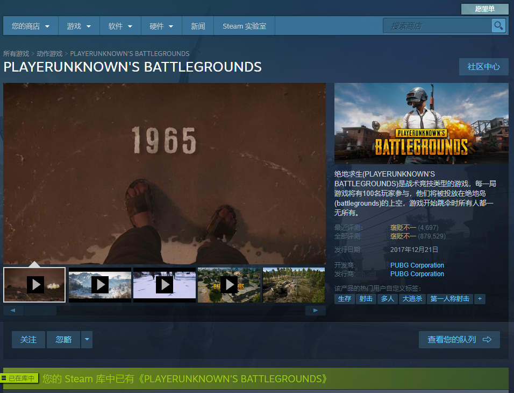Play the snowy mountains trailer thumbnail

pyautogui.click(x=100, y=285)
